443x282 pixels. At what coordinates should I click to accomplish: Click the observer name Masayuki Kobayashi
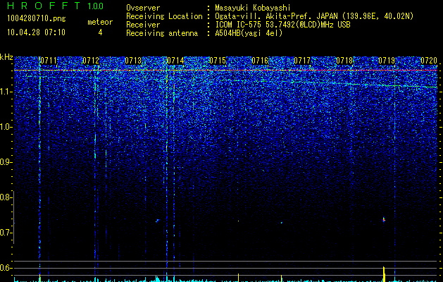(253, 8)
